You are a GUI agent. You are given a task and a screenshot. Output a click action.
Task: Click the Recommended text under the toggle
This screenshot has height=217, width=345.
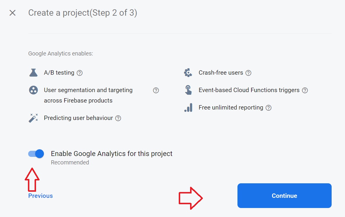70,162
